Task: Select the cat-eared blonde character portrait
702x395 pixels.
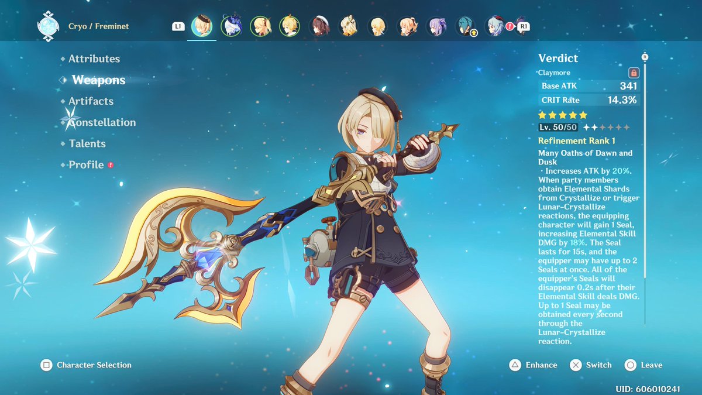Action: [x=349, y=26]
